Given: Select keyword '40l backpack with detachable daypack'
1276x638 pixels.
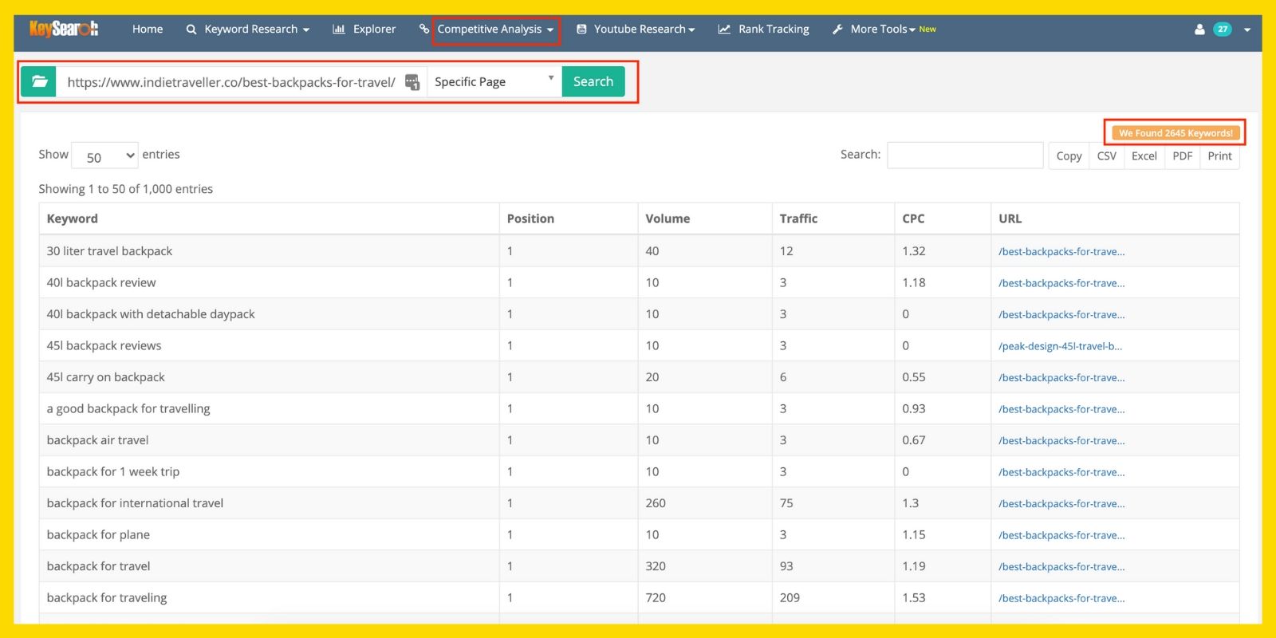Looking at the screenshot, I should point(151,314).
